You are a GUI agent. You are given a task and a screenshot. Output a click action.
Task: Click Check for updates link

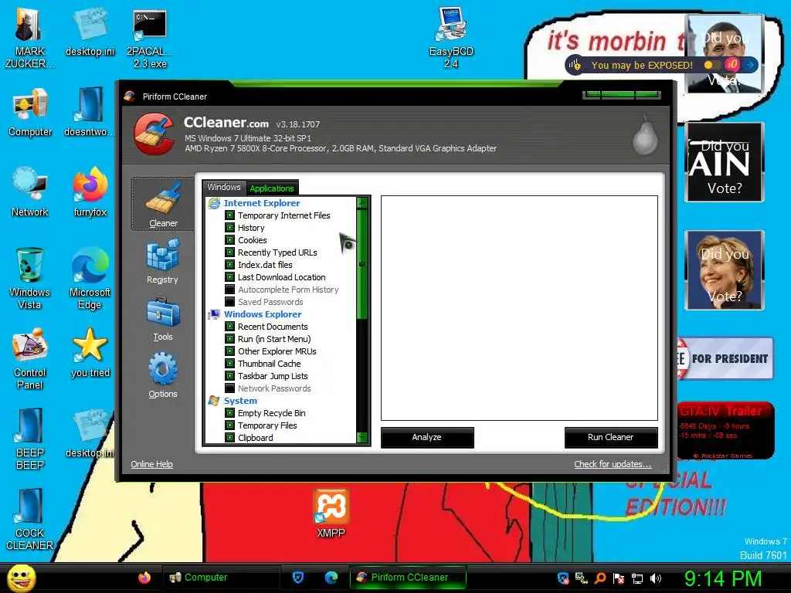tap(613, 464)
